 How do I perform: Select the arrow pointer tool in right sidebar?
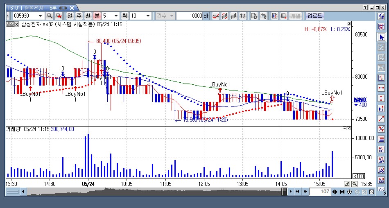(382, 37)
